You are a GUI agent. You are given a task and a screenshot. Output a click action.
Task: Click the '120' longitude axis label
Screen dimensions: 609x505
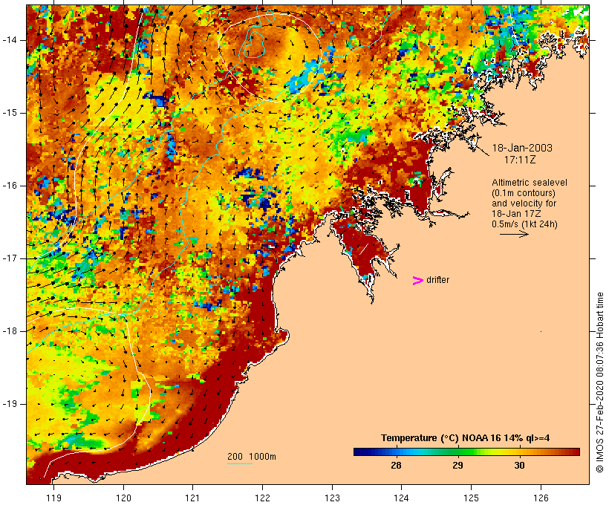pos(123,498)
